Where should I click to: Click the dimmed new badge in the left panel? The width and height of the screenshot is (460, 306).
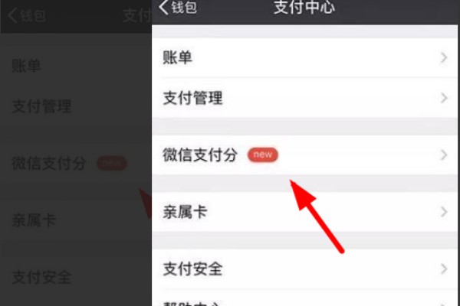pos(112,163)
